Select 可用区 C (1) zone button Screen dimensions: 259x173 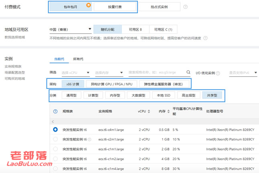[x=163, y=29]
